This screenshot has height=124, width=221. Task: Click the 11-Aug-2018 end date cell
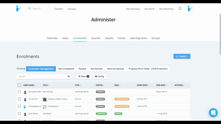point(162,114)
